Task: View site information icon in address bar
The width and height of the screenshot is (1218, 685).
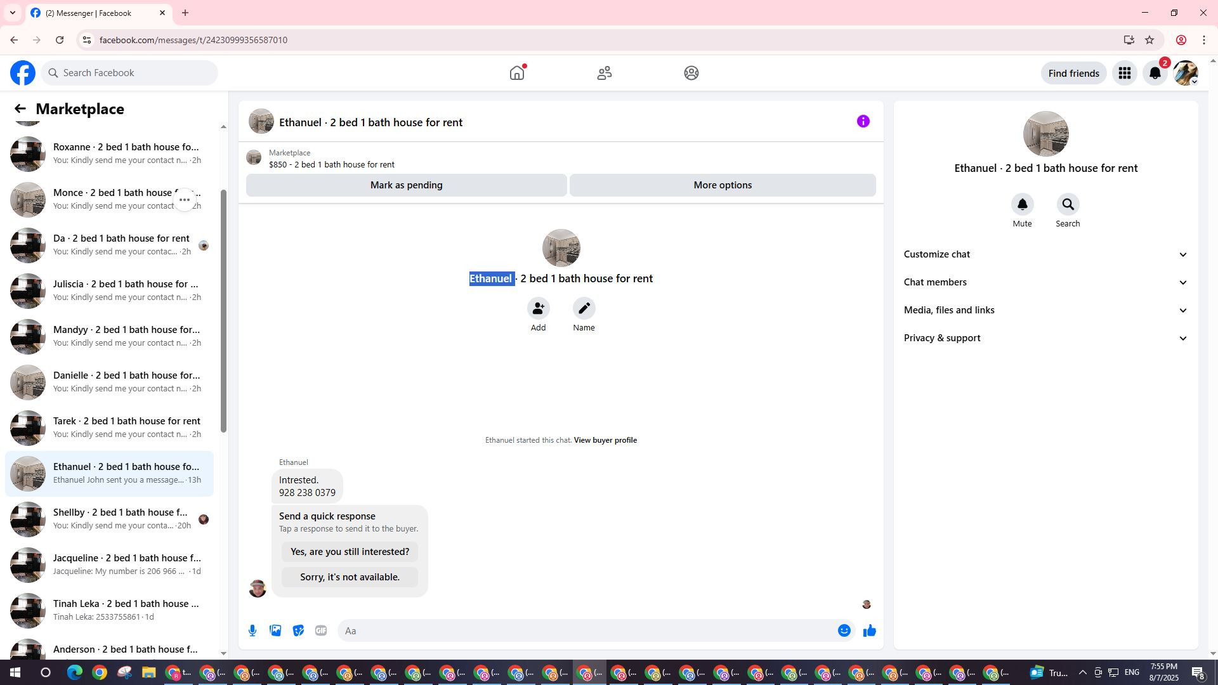Action: click(87, 40)
